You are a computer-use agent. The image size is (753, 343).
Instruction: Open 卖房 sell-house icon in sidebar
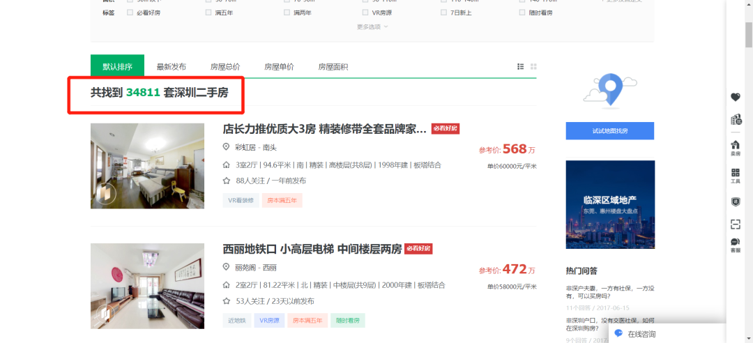tap(736, 148)
